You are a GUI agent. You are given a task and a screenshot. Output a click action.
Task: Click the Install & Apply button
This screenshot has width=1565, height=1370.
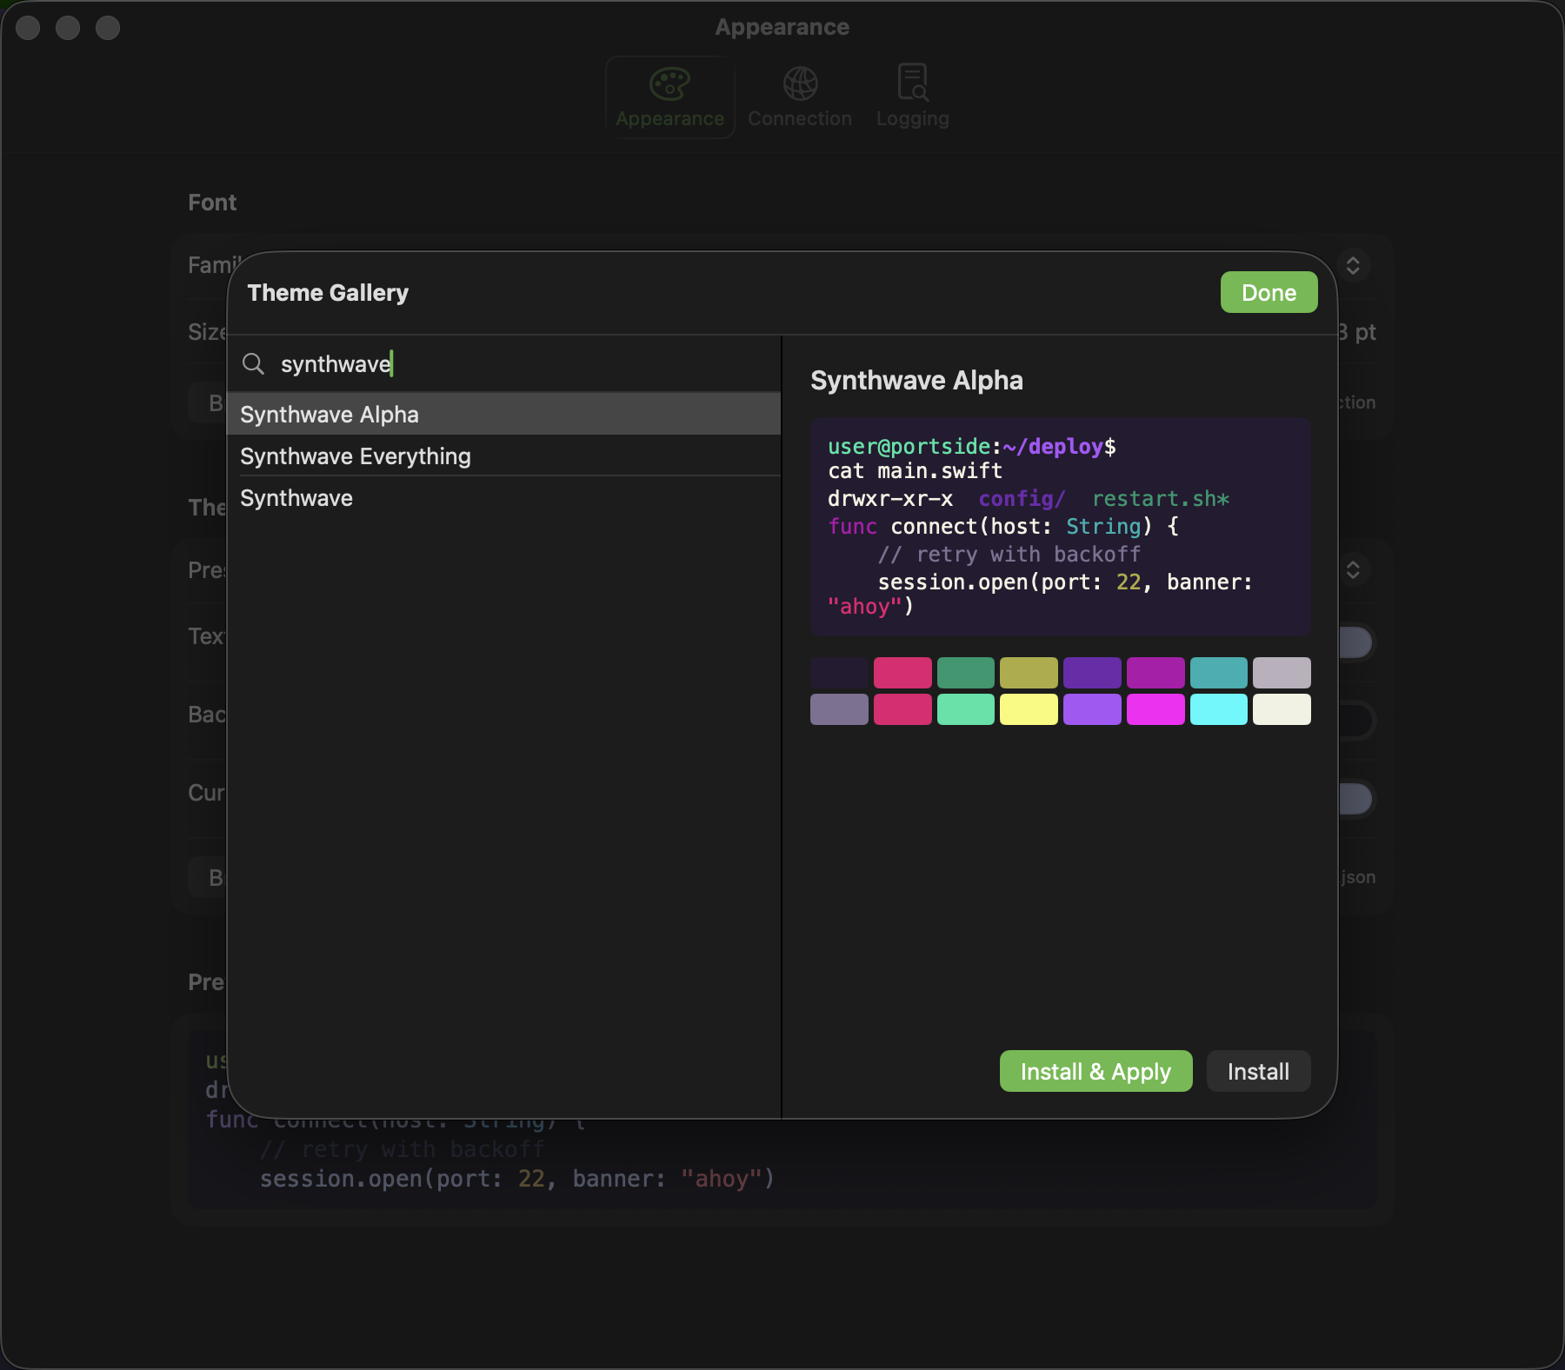[x=1095, y=1071]
